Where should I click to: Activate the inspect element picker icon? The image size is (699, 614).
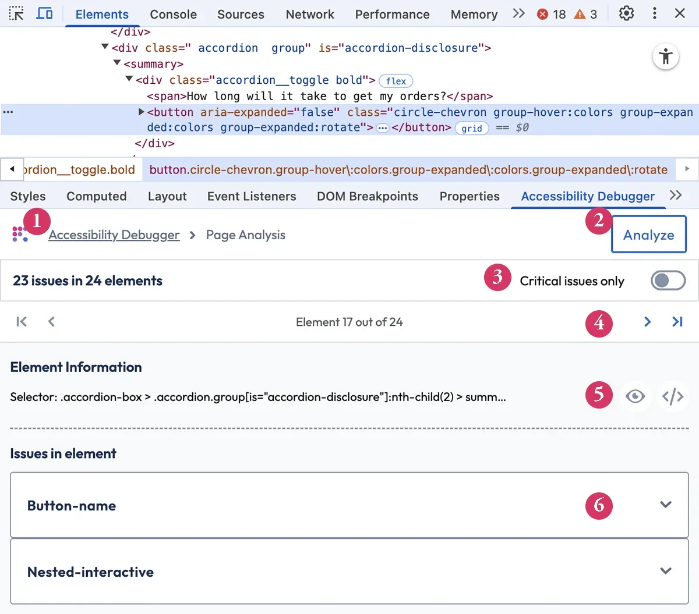[x=16, y=13]
